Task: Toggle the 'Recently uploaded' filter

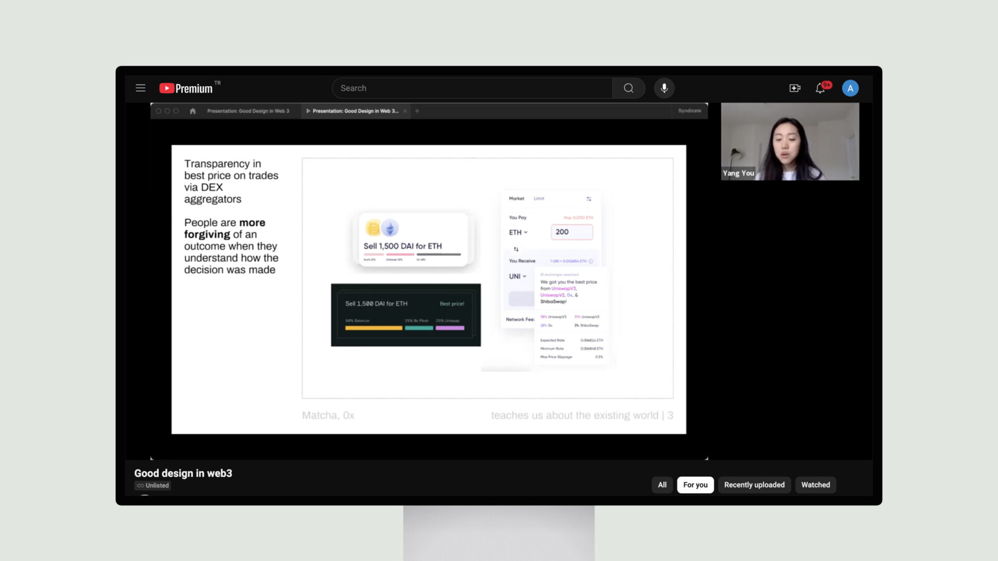Action: [x=754, y=484]
